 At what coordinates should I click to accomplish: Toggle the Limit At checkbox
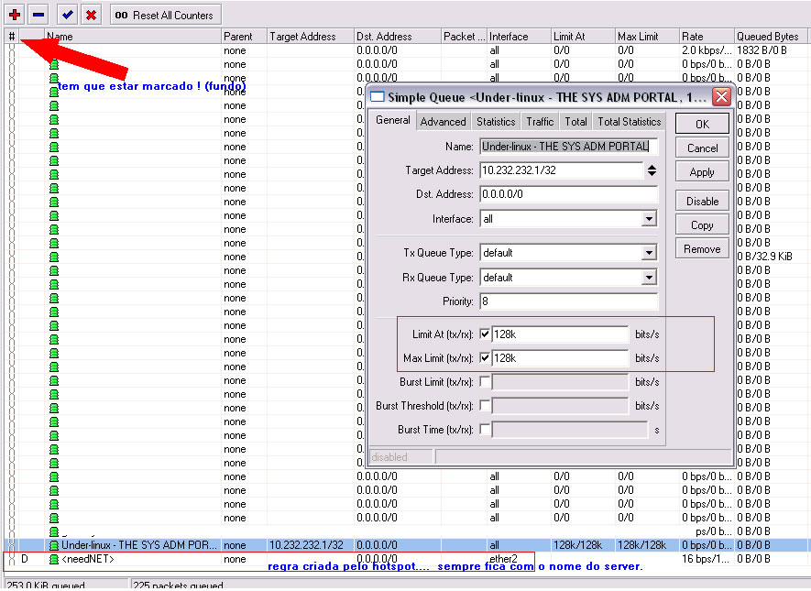coord(485,334)
